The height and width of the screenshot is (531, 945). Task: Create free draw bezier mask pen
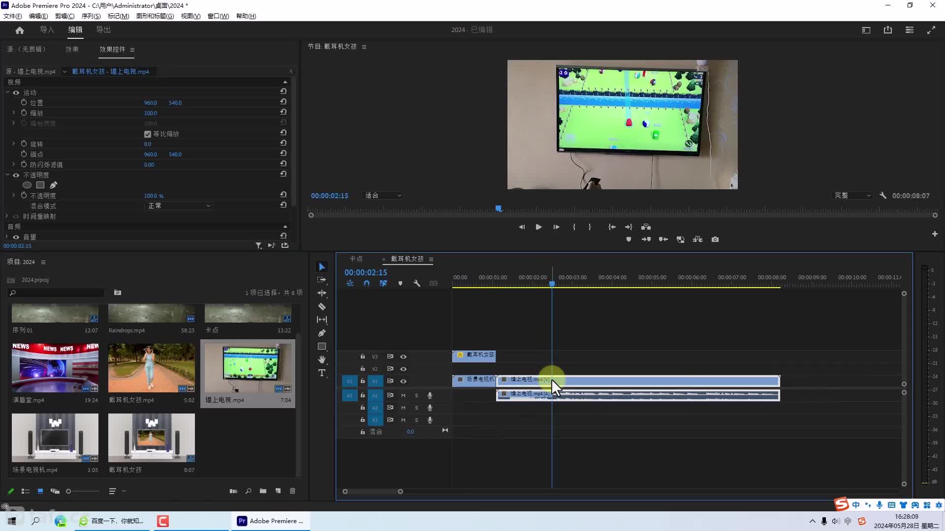click(54, 185)
